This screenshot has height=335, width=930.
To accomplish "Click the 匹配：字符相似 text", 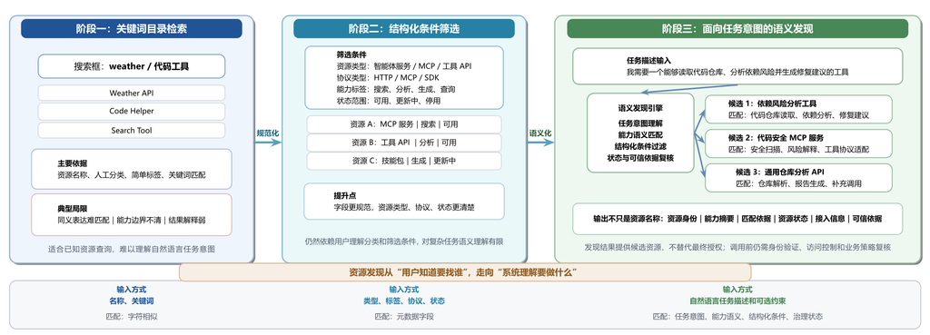I will (132, 317).
